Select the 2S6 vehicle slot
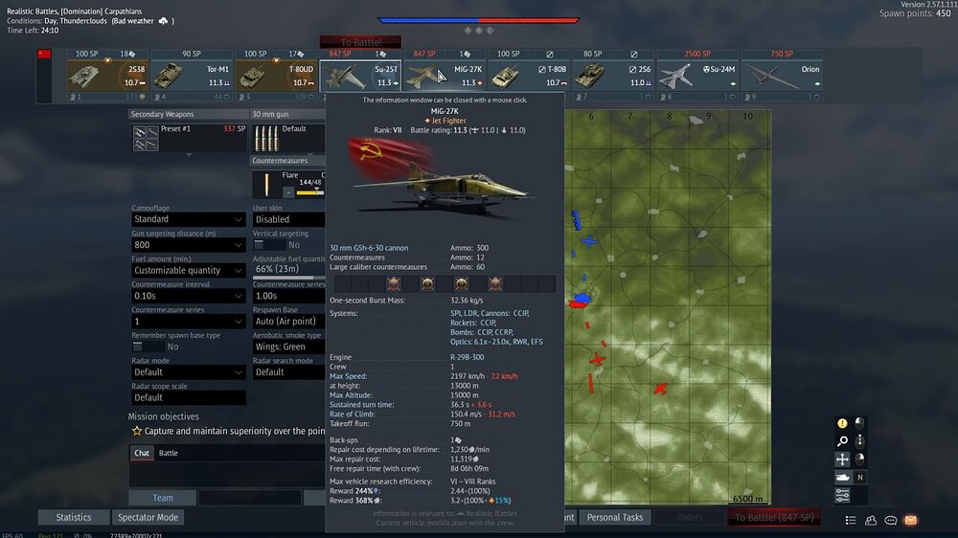958x538 pixels. pos(613,76)
